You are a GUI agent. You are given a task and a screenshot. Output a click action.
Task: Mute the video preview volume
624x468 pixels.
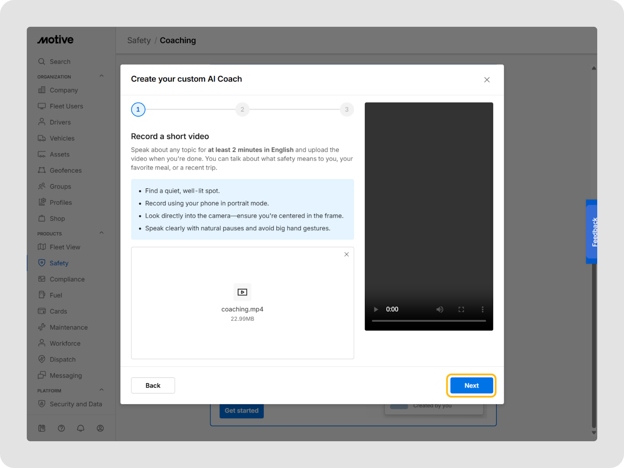point(440,309)
